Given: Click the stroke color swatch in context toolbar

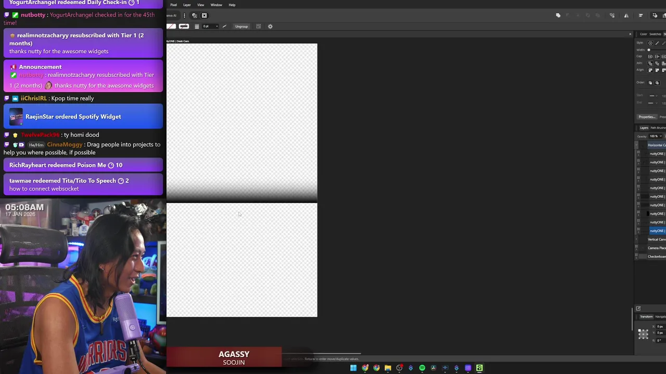Looking at the screenshot, I should pos(184,26).
